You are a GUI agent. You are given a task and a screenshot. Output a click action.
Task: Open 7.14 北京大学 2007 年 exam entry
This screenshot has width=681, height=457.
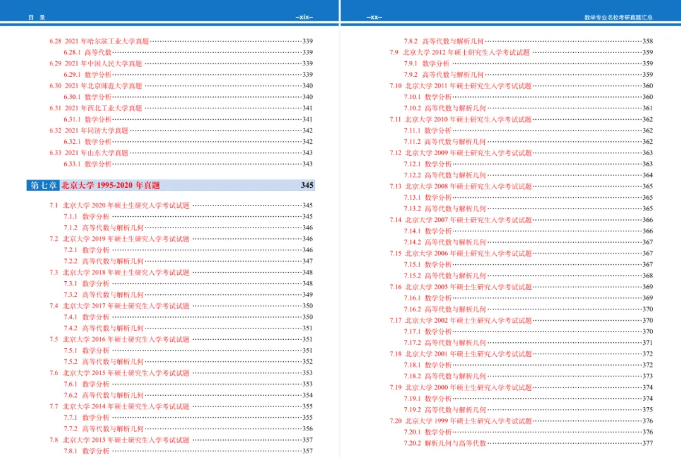521,220
